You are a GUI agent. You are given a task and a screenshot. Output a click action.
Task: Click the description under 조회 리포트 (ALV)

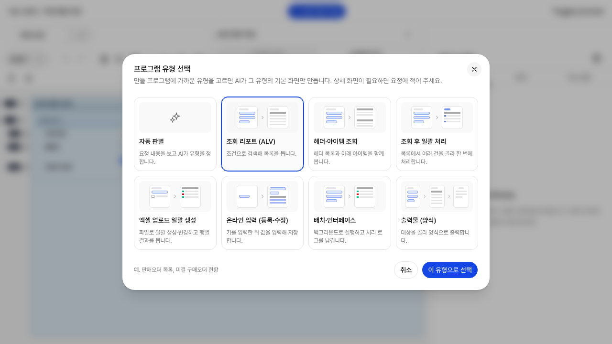[262, 153]
